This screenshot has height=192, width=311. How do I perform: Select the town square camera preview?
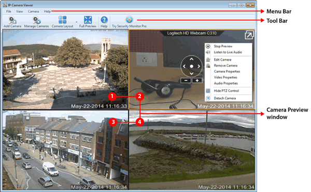[65, 70]
